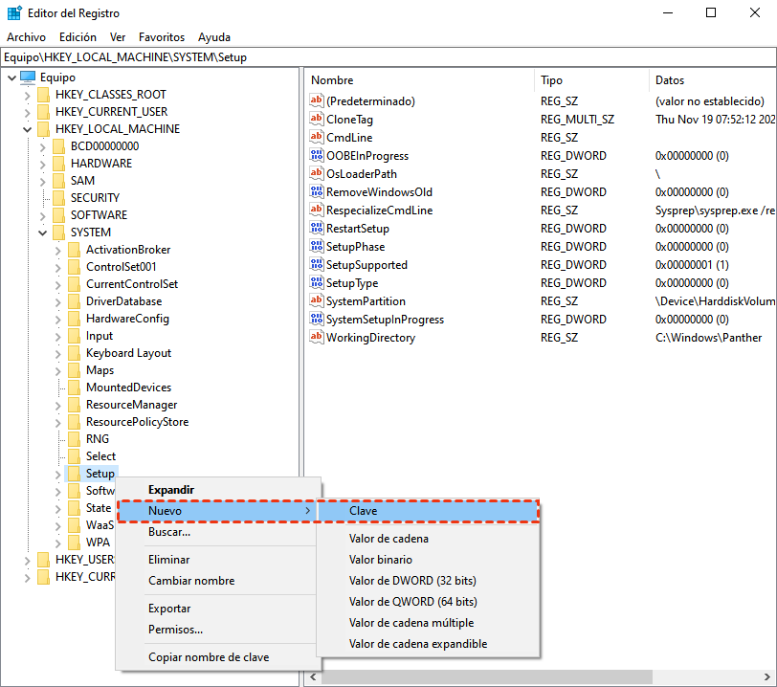This screenshot has height=687, width=777.
Task: Click the DWORD icon beside SetupPhase
Action: [316, 246]
